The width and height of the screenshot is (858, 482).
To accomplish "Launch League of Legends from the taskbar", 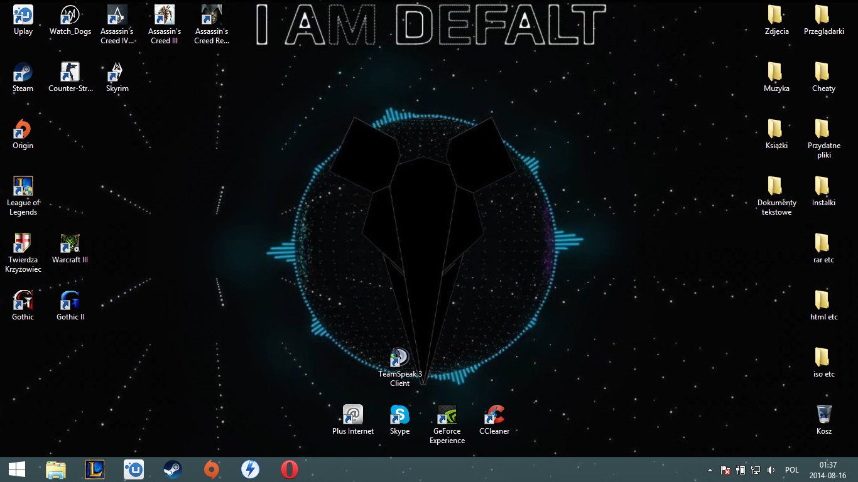I will (95, 469).
